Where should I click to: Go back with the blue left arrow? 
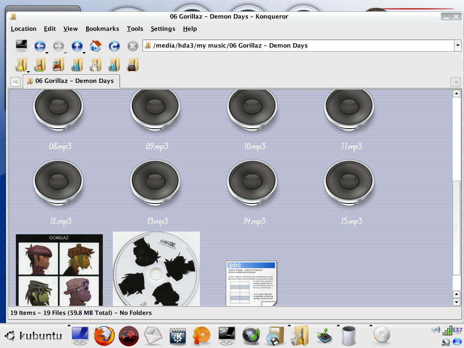[40, 46]
